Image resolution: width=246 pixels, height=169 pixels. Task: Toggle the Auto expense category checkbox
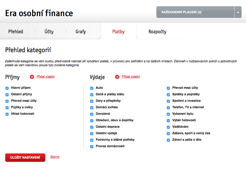[92, 88]
